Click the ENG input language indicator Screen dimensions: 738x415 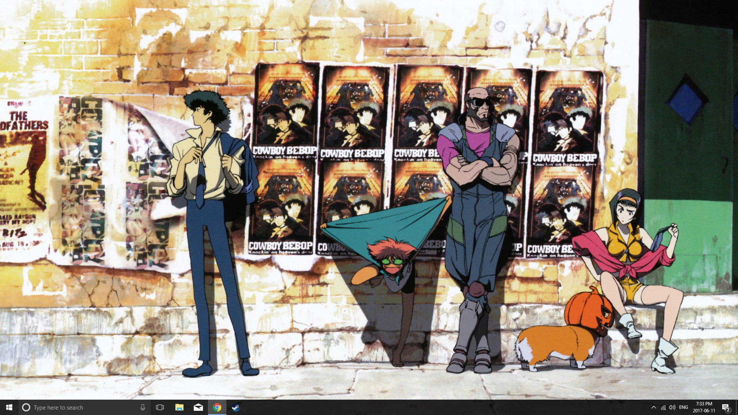pyautogui.click(x=683, y=407)
